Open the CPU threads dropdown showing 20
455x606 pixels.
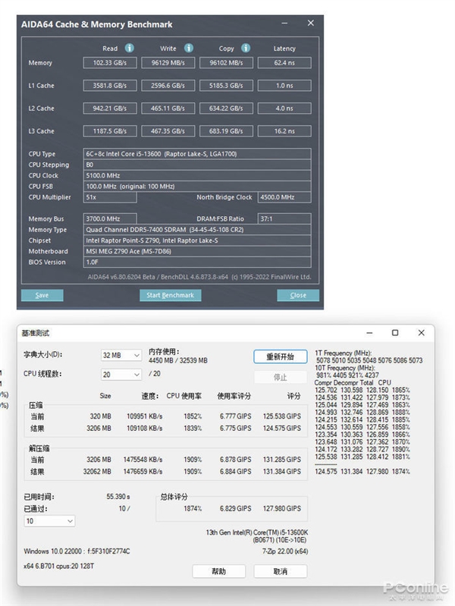click(x=121, y=375)
